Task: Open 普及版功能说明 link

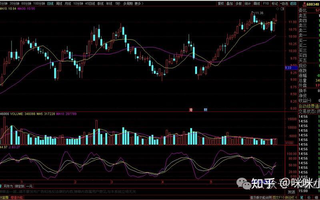Action: 261,198
